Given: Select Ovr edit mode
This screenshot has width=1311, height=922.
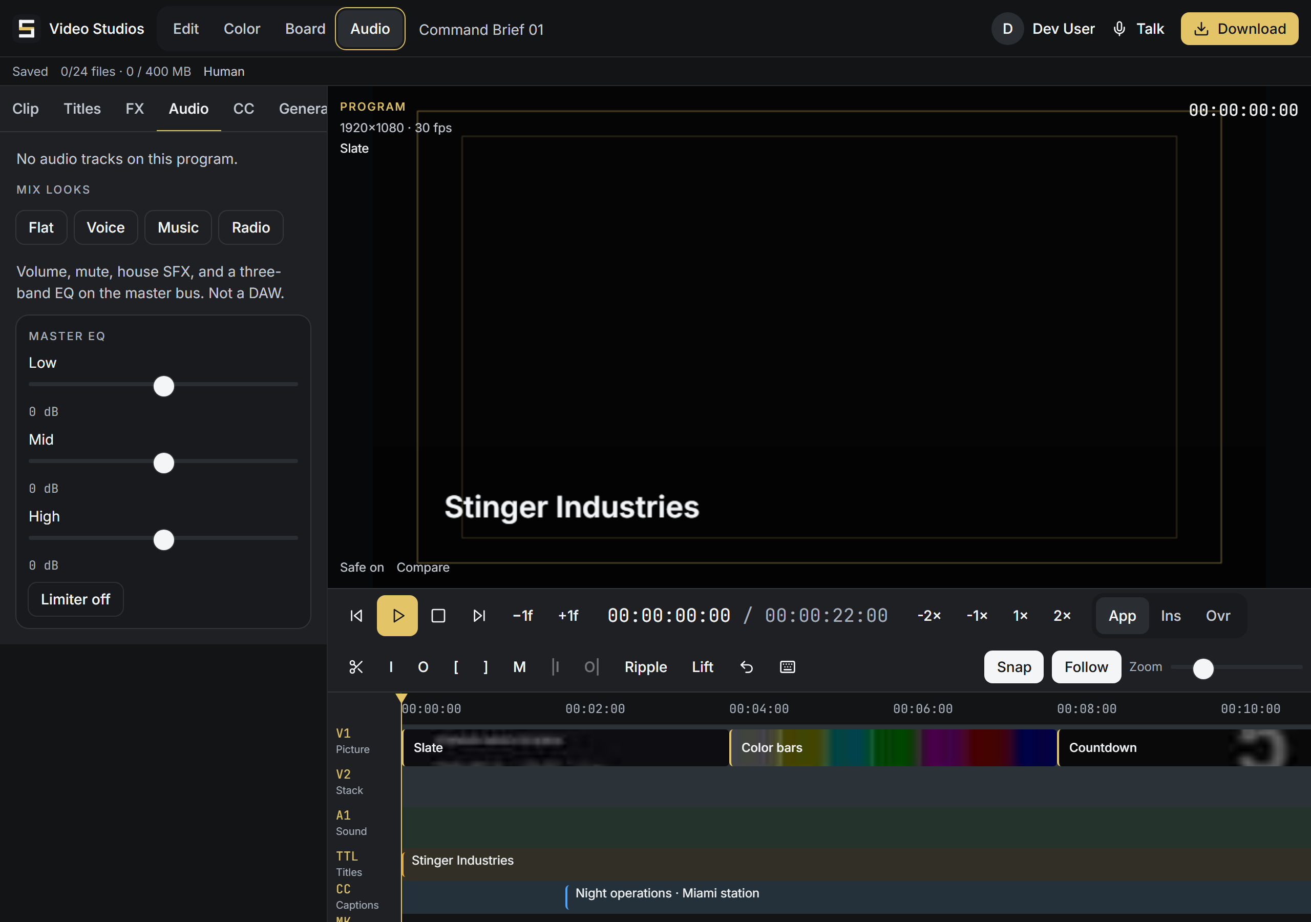Looking at the screenshot, I should pyautogui.click(x=1218, y=616).
